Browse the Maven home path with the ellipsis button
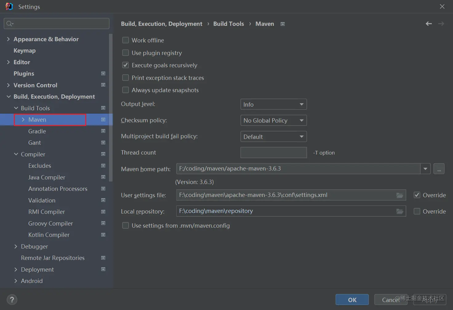Viewport: 453px width, 310px height. click(x=439, y=169)
